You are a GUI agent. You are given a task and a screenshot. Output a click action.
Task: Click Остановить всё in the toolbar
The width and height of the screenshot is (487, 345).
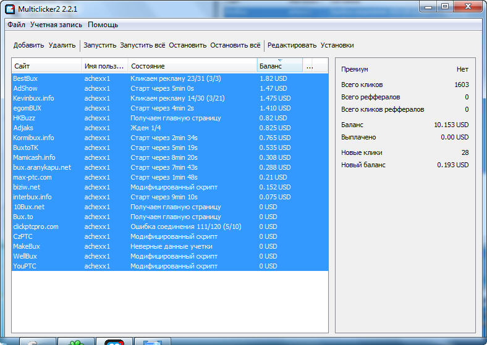(235, 45)
